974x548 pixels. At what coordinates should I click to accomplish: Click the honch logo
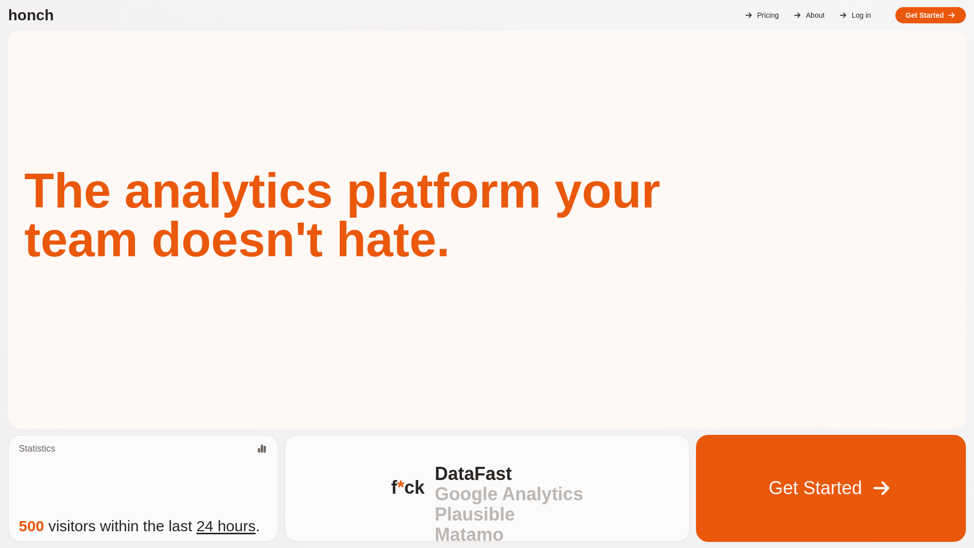[31, 15]
